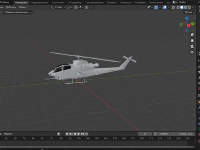Viewport: 200px width, 150px height.
Task: Click the green Y axis gizmo handle
Action: [192, 24]
